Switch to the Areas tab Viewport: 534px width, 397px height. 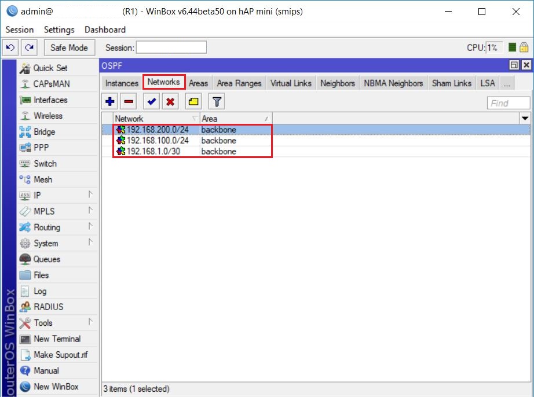pos(198,83)
